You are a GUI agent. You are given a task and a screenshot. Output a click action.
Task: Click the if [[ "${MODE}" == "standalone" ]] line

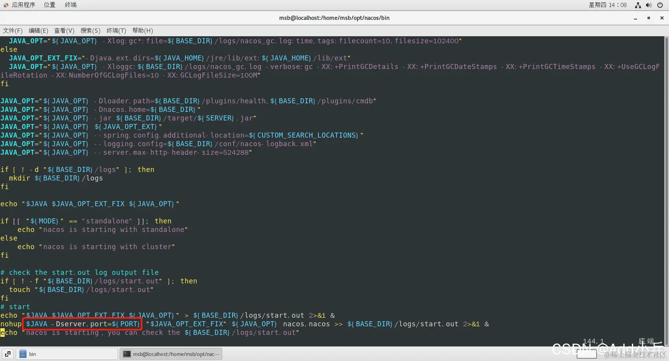pyautogui.click(x=86, y=221)
